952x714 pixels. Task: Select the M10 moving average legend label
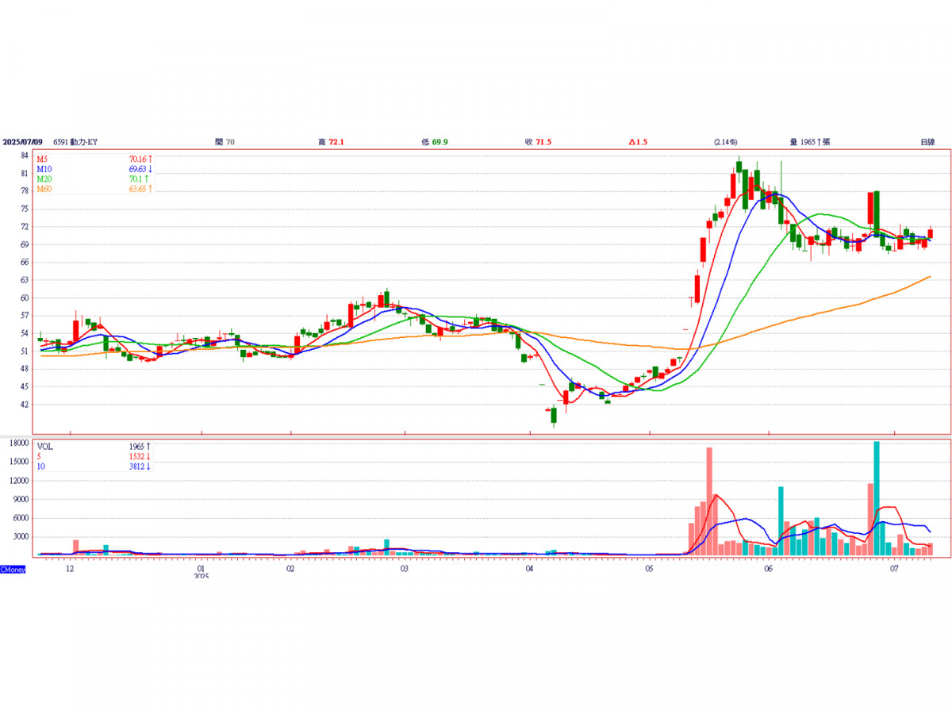pyautogui.click(x=44, y=169)
